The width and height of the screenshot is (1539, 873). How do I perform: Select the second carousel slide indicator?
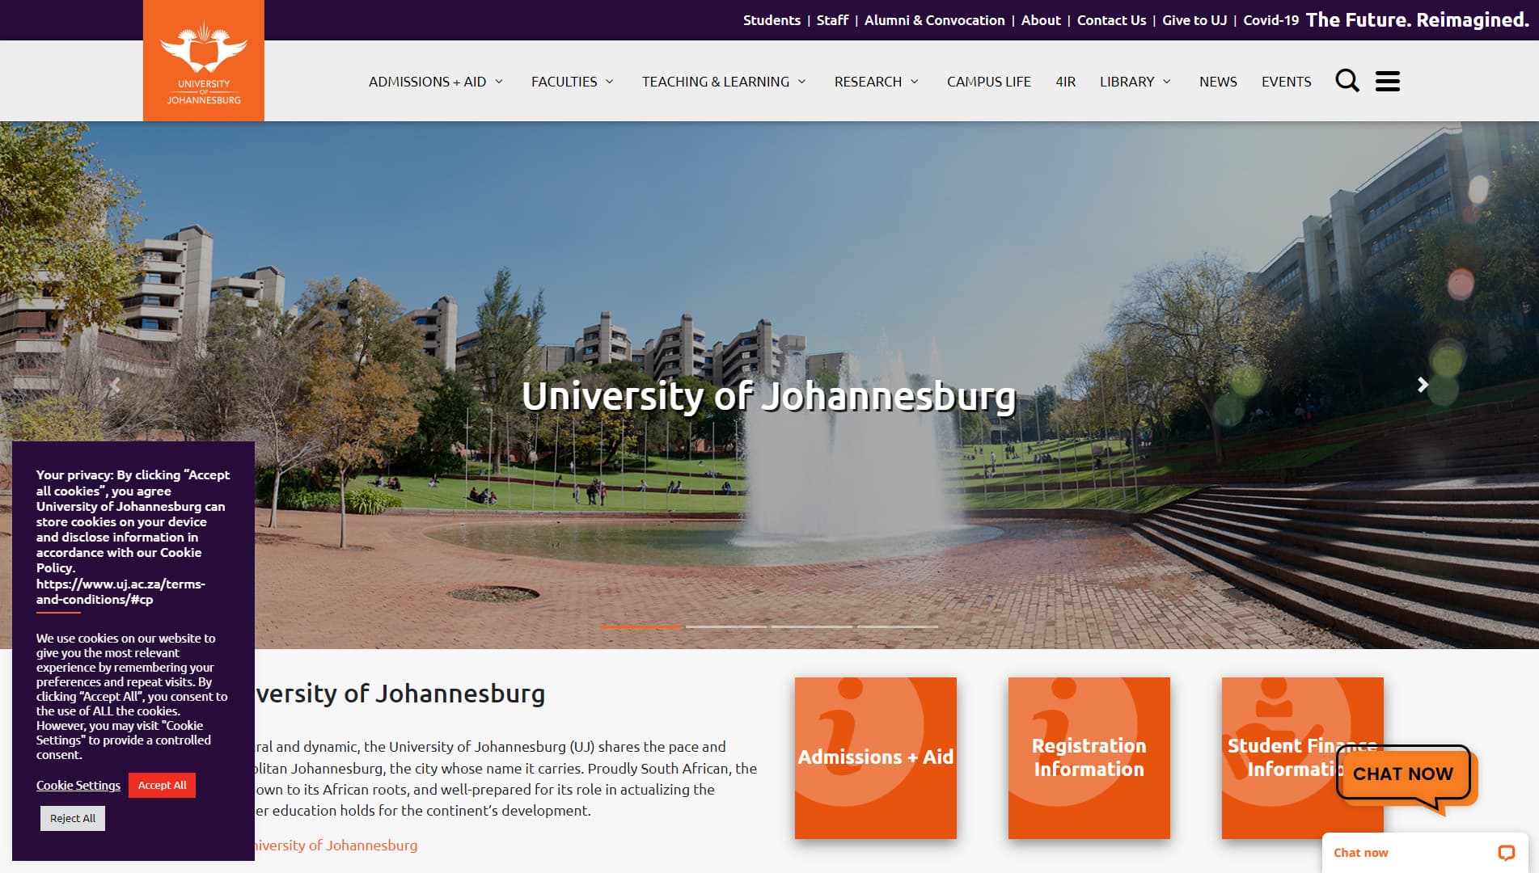coord(726,626)
